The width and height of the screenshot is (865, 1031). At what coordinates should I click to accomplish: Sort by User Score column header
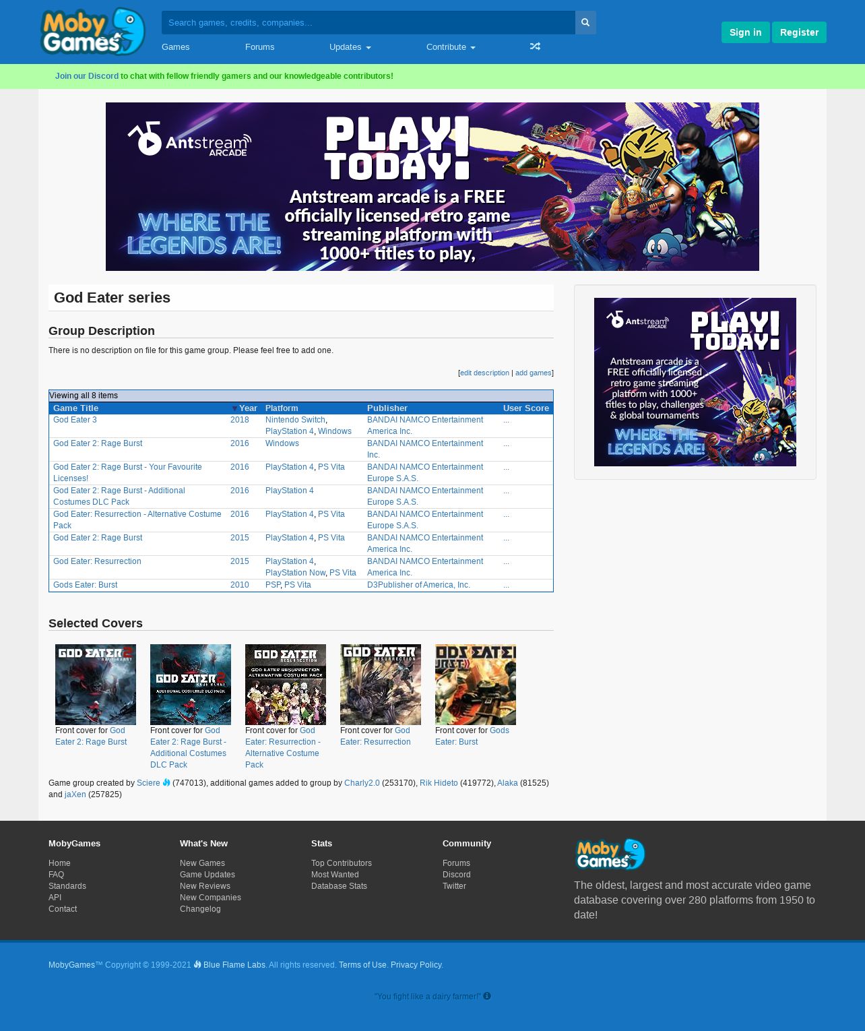pyautogui.click(x=525, y=408)
